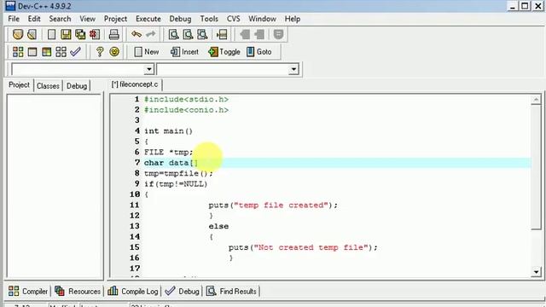Click the Compile and Run icon
Viewport: 546px width, 307px height.
coord(46,52)
